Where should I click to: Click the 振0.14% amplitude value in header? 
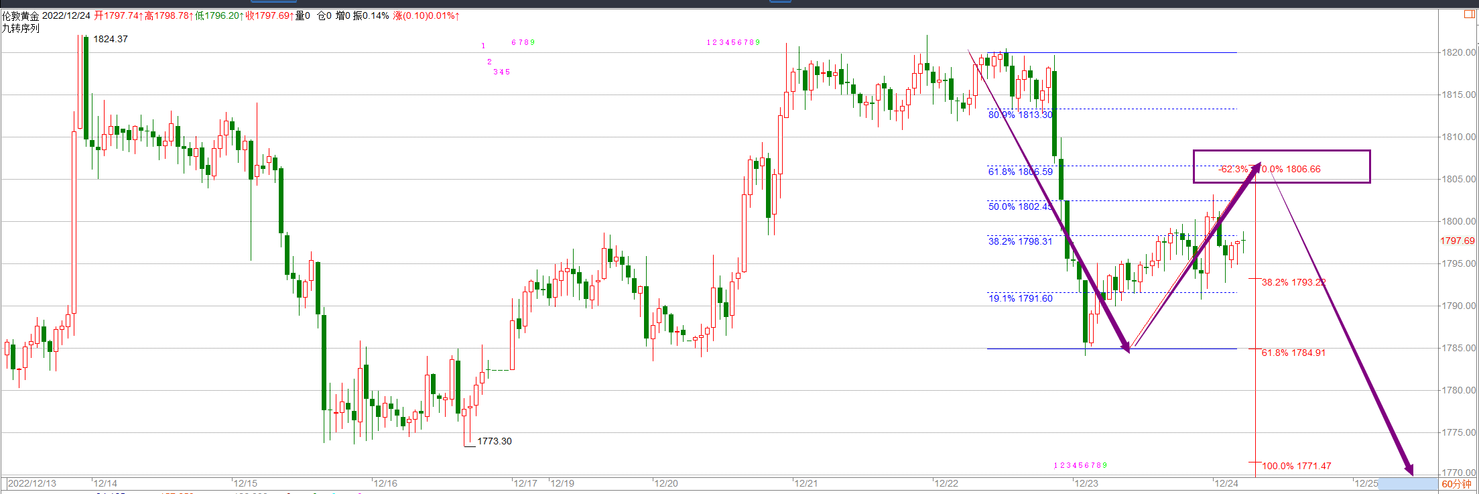pos(371,15)
